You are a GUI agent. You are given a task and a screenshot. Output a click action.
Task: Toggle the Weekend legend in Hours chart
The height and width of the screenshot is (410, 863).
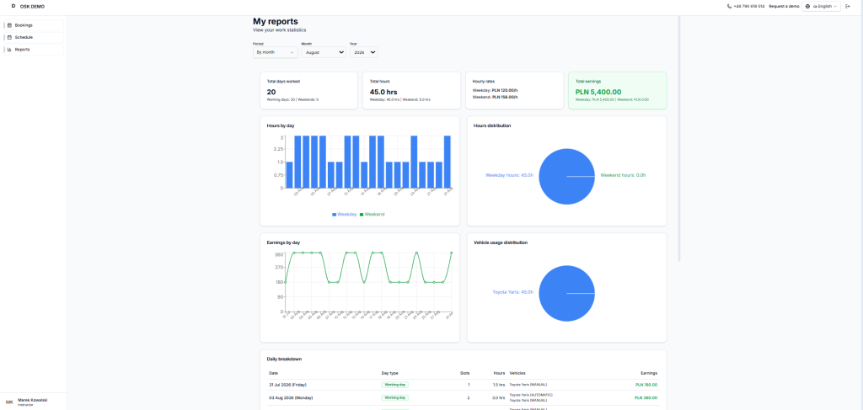pos(372,215)
